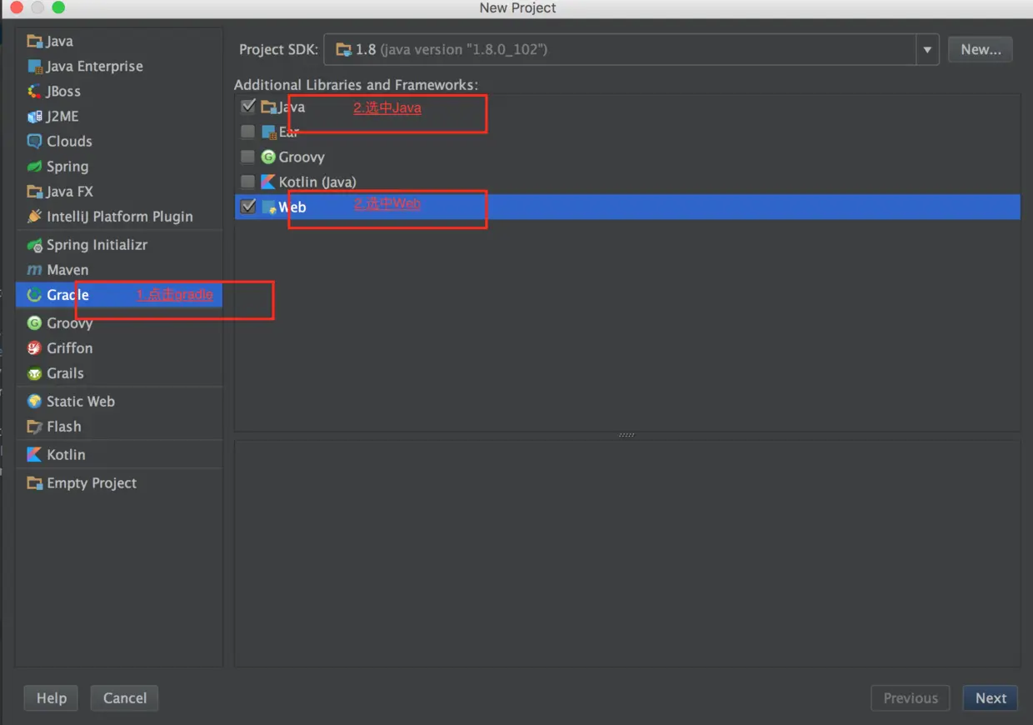This screenshot has width=1033, height=725.
Task: Click the Java FX folder icon
Action: 34,192
